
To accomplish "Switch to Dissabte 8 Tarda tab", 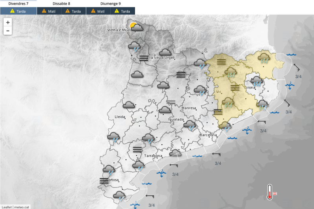I will [73, 11].
